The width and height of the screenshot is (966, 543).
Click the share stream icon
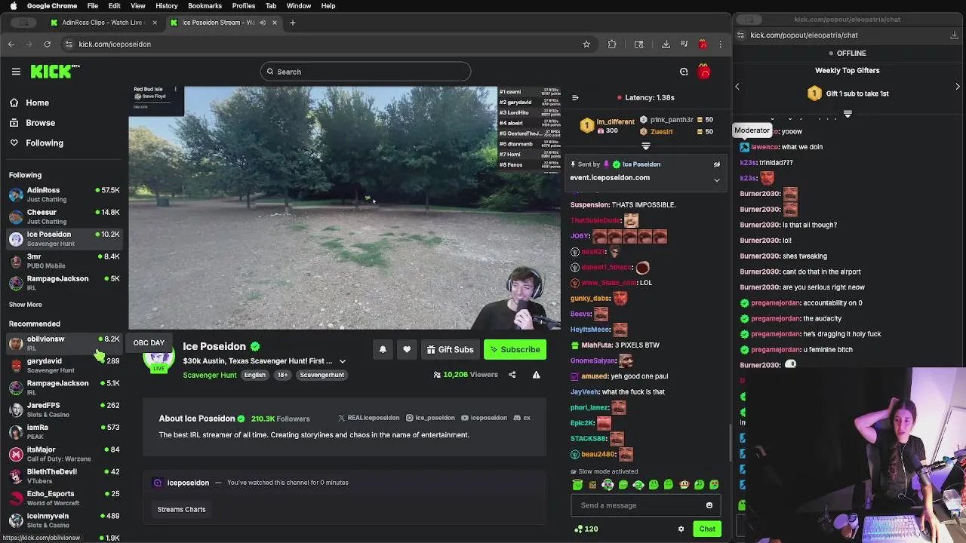pos(512,375)
